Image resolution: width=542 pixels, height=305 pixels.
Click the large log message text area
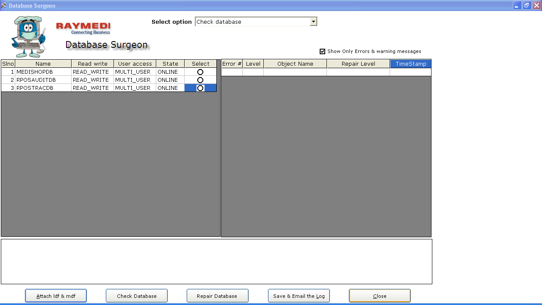216,261
